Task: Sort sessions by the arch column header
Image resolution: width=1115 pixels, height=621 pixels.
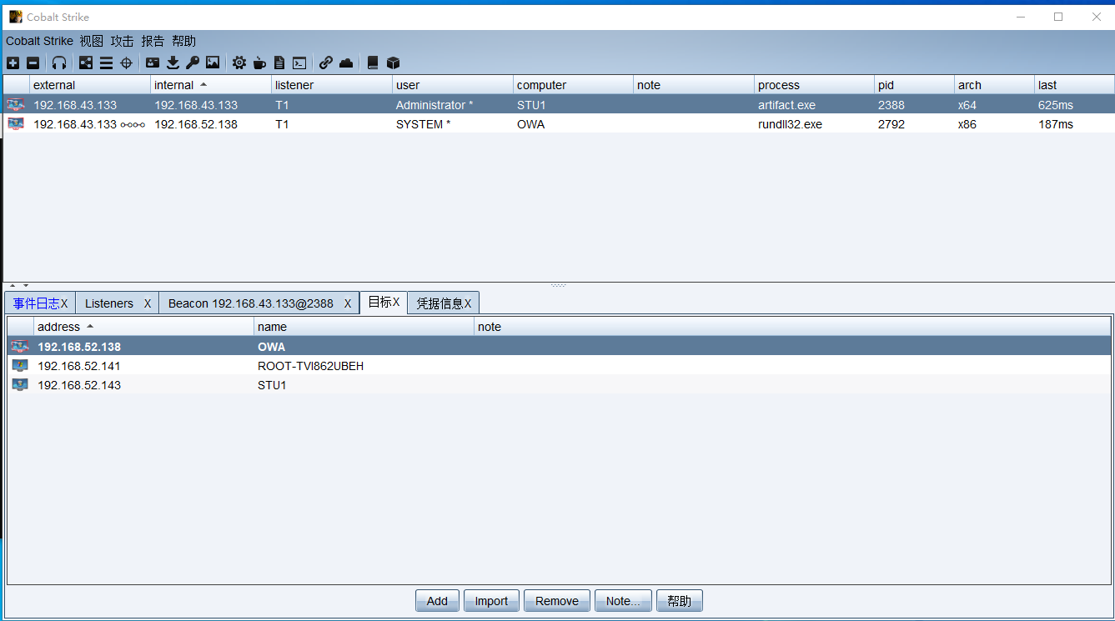Action: click(995, 85)
